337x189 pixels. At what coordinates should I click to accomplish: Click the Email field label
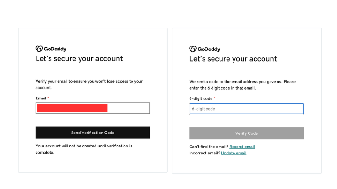(41, 98)
